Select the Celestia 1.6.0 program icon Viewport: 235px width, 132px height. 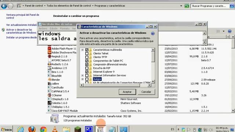point(50,103)
